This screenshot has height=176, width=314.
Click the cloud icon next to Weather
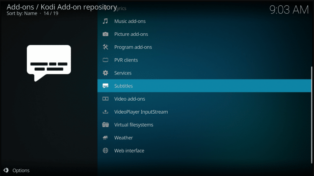click(x=106, y=138)
